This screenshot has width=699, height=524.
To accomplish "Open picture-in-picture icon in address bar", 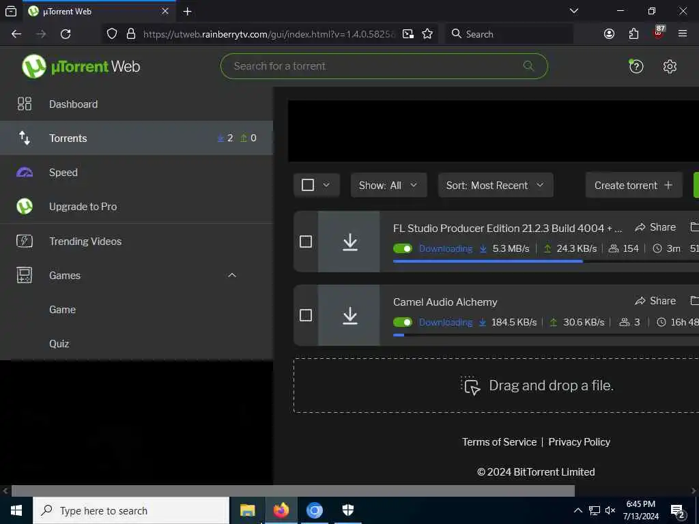I will tap(408, 34).
